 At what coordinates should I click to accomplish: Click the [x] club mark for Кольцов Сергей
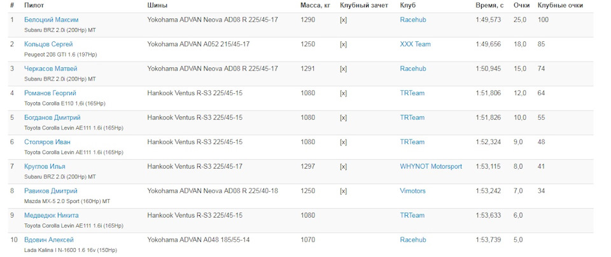pos(343,44)
